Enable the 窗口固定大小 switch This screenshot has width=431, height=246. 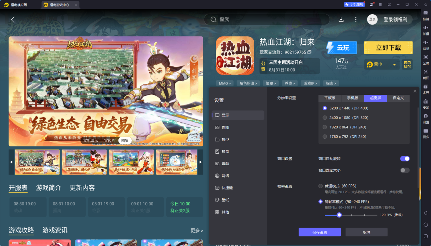pyautogui.click(x=405, y=170)
